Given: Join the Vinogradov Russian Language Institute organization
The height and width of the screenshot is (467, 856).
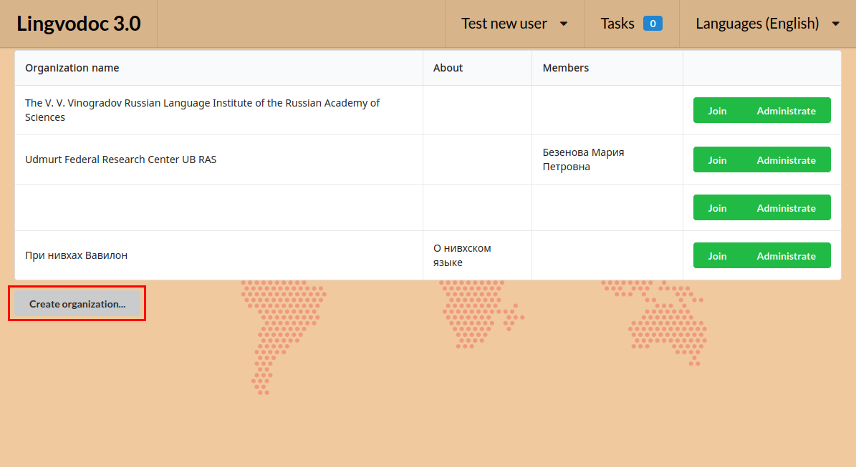Looking at the screenshot, I should tap(717, 110).
